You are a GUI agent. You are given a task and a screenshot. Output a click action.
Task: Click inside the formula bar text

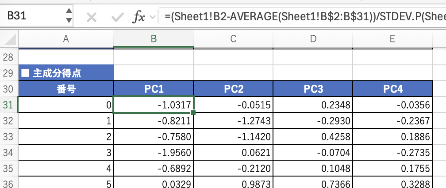pyautogui.click(x=301, y=17)
